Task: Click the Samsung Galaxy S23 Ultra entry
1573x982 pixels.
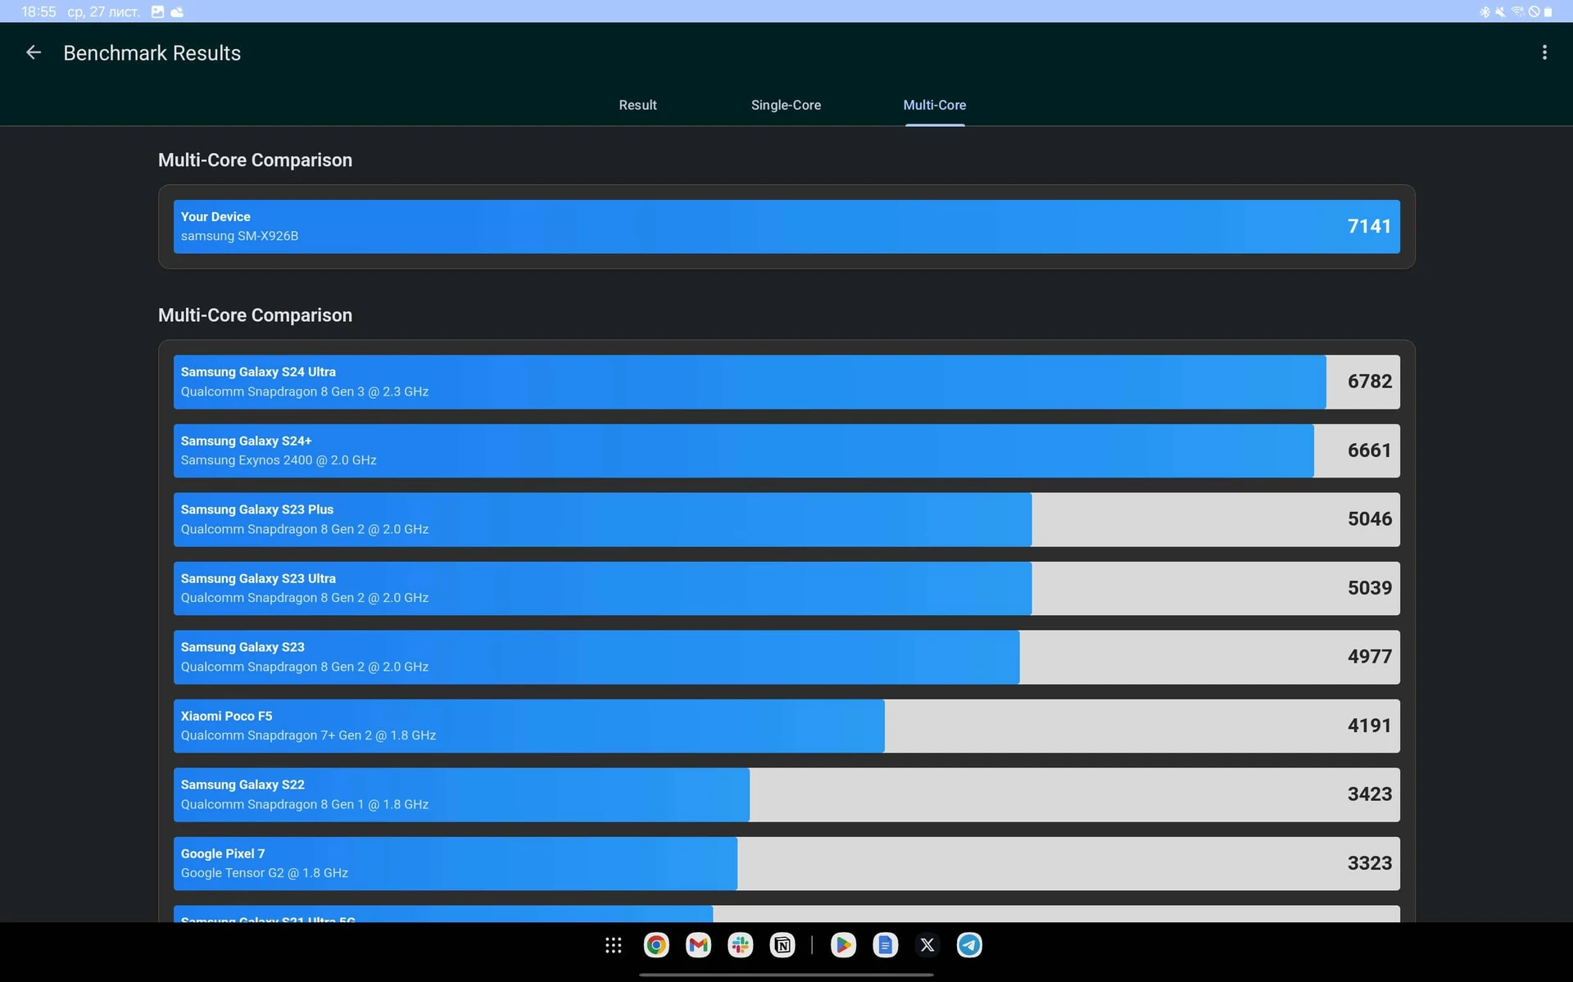Action: point(786,588)
